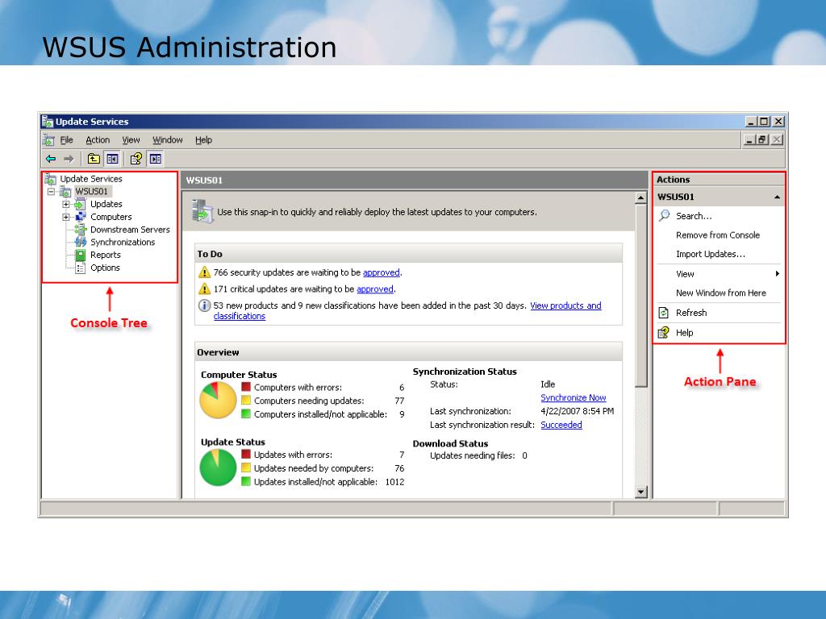
Task: Click green Updates installed/not applicable legend square
Action: [x=245, y=481]
